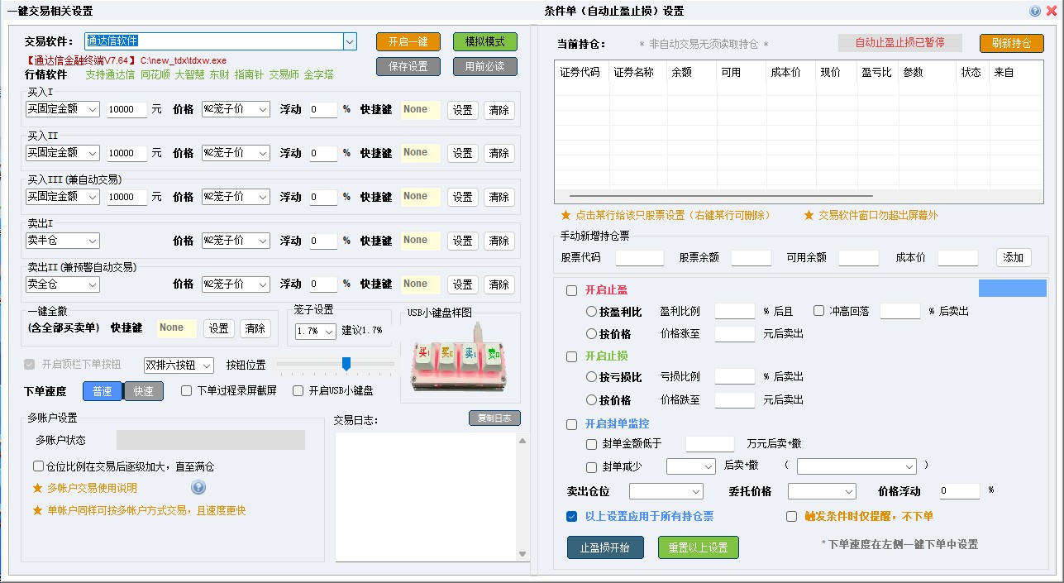The height and width of the screenshot is (583, 1064).
Task: Click the 按钮位置 slider handle
Action: click(x=346, y=364)
